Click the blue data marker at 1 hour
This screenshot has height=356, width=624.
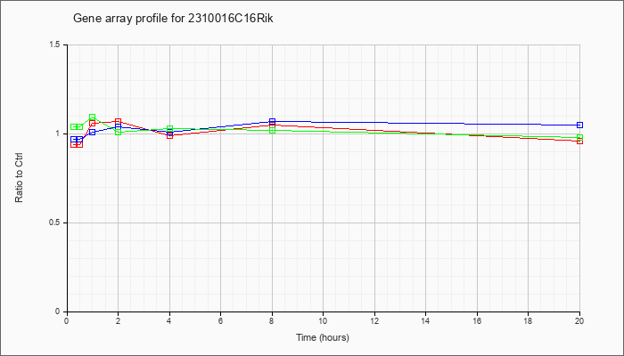click(x=93, y=132)
